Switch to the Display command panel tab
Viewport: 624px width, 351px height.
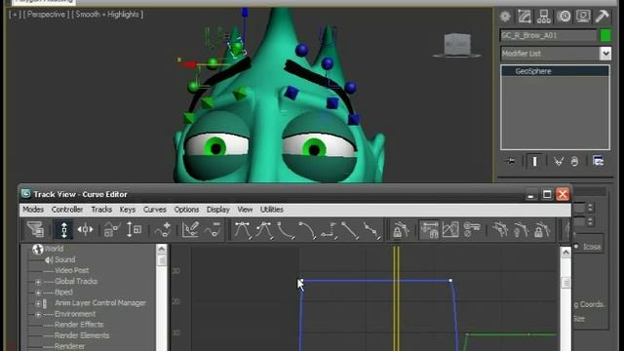(583, 17)
